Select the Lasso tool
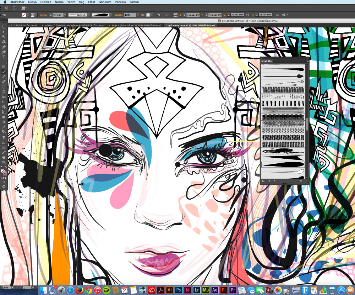The width and height of the screenshot is (355, 295). 4,42
